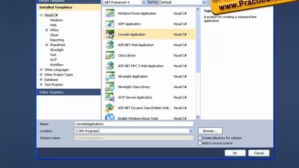Select the Windows category under Visual C#
The width and height of the screenshot is (299, 168).
[x=56, y=20]
